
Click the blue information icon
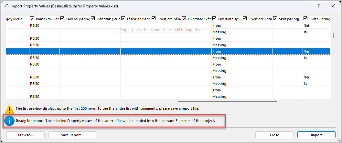point(10,121)
